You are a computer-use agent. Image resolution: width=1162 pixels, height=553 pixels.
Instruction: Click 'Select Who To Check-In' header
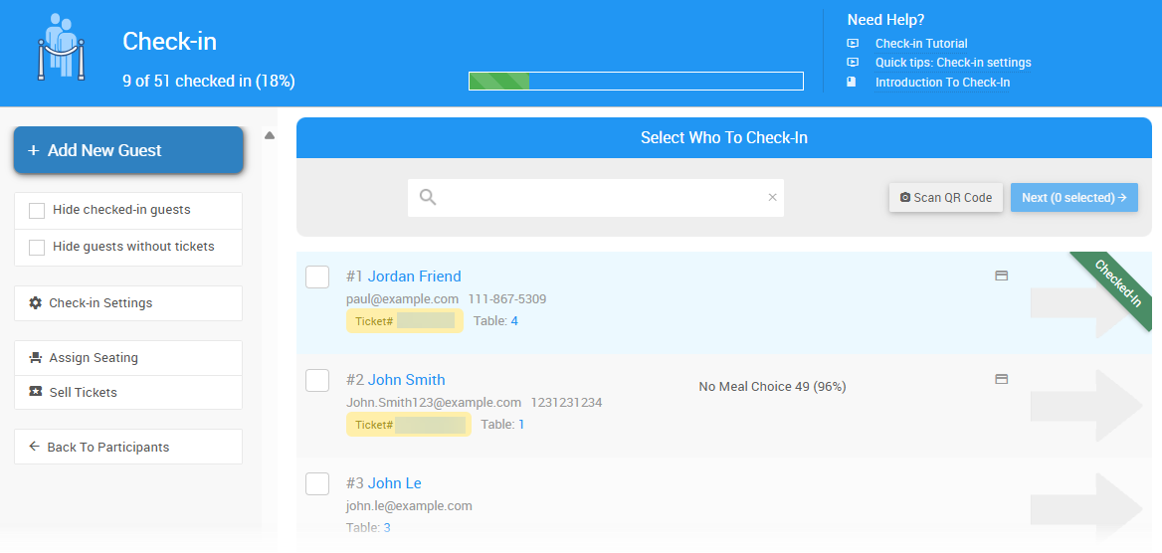[724, 138]
